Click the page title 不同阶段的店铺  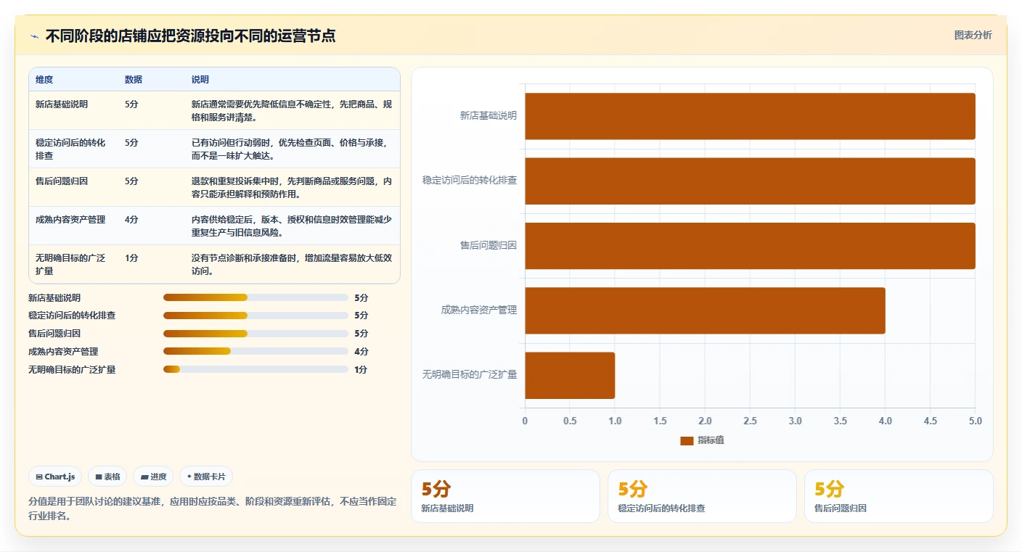click(190, 36)
